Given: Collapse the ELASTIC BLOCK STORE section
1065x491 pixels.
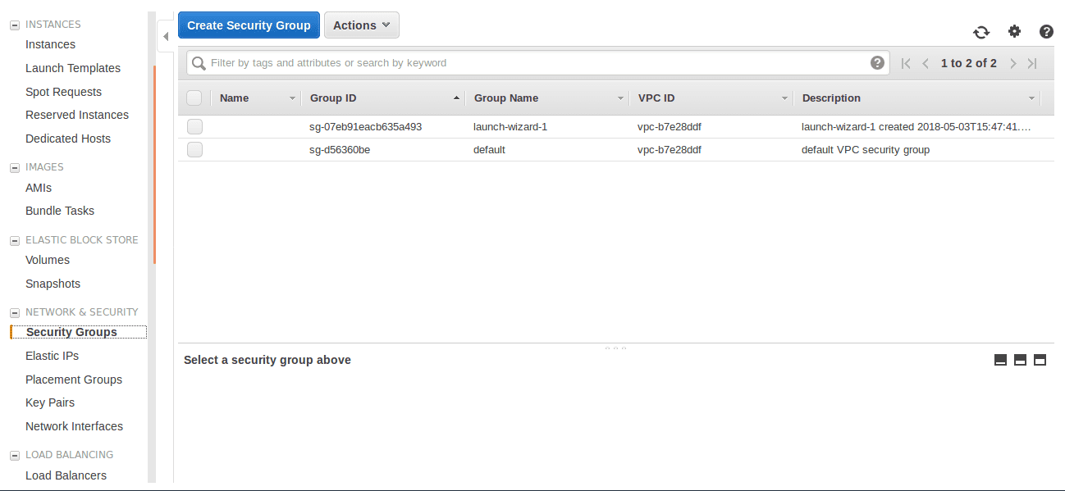Looking at the screenshot, I should pyautogui.click(x=14, y=241).
